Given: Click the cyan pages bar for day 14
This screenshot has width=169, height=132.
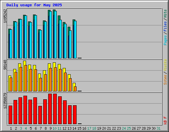Looking at the screenshot, I should pyautogui.click(x=75, y=40).
